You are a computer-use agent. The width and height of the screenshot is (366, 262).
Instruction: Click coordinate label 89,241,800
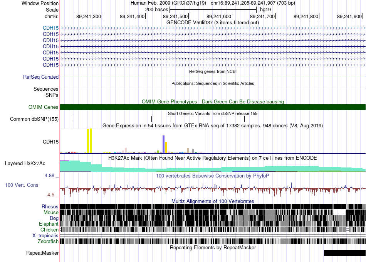click(x=306, y=16)
